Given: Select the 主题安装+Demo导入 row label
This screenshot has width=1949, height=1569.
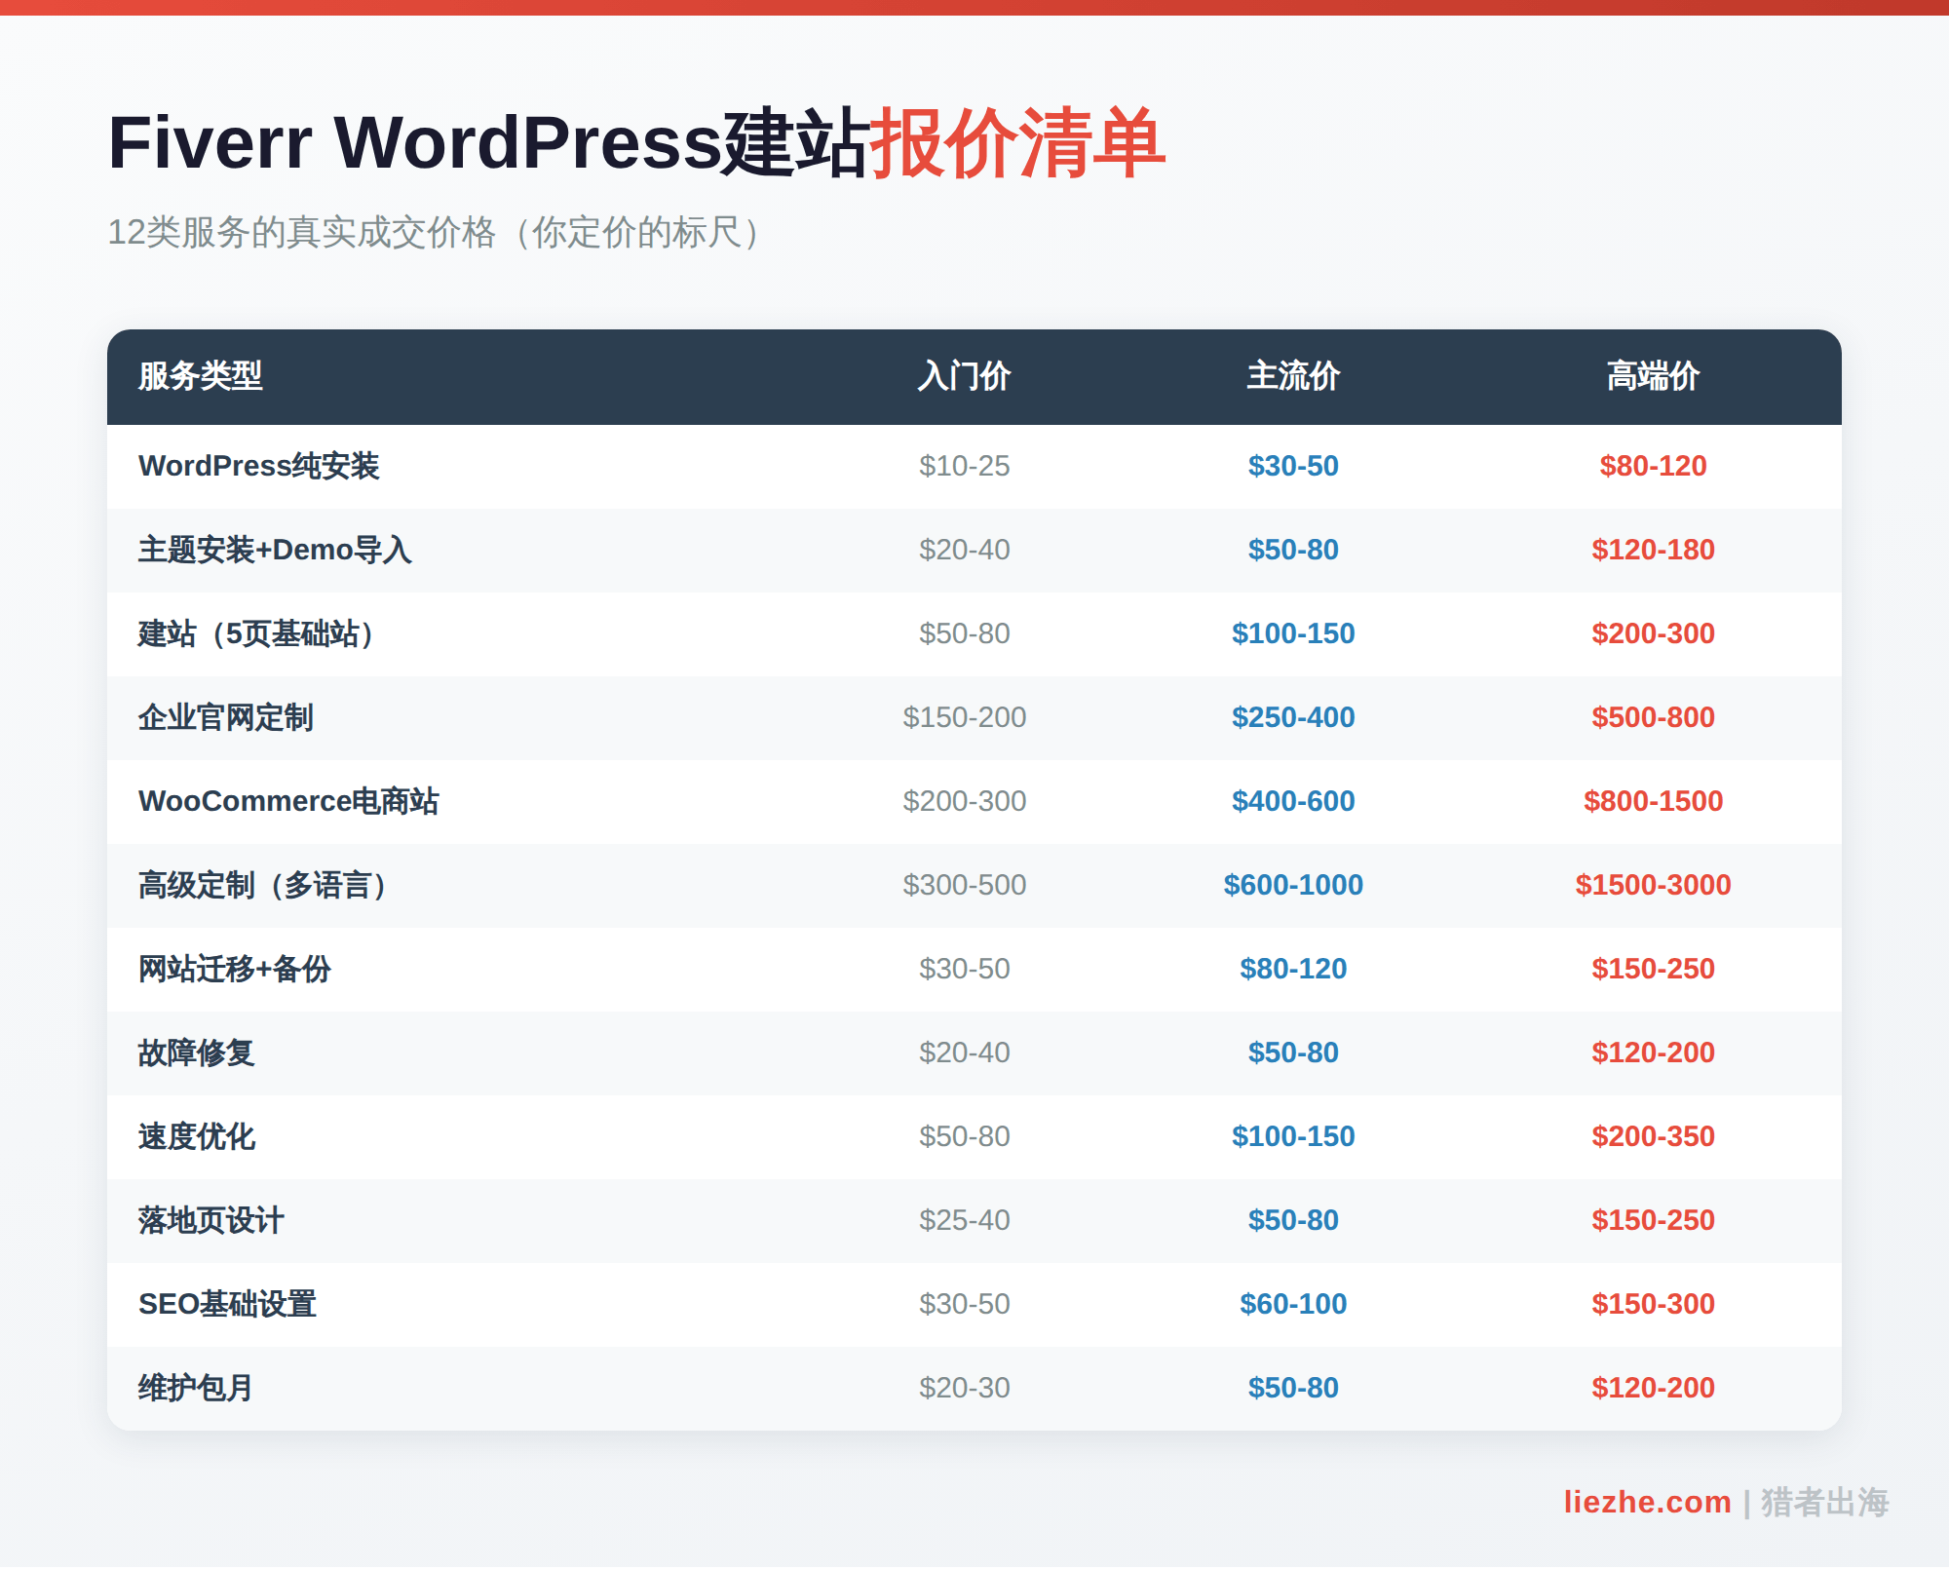Looking at the screenshot, I should pyautogui.click(x=275, y=550).
